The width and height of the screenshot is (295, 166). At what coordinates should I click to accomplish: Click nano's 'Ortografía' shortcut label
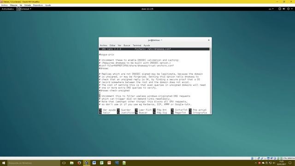click(200, 113)
